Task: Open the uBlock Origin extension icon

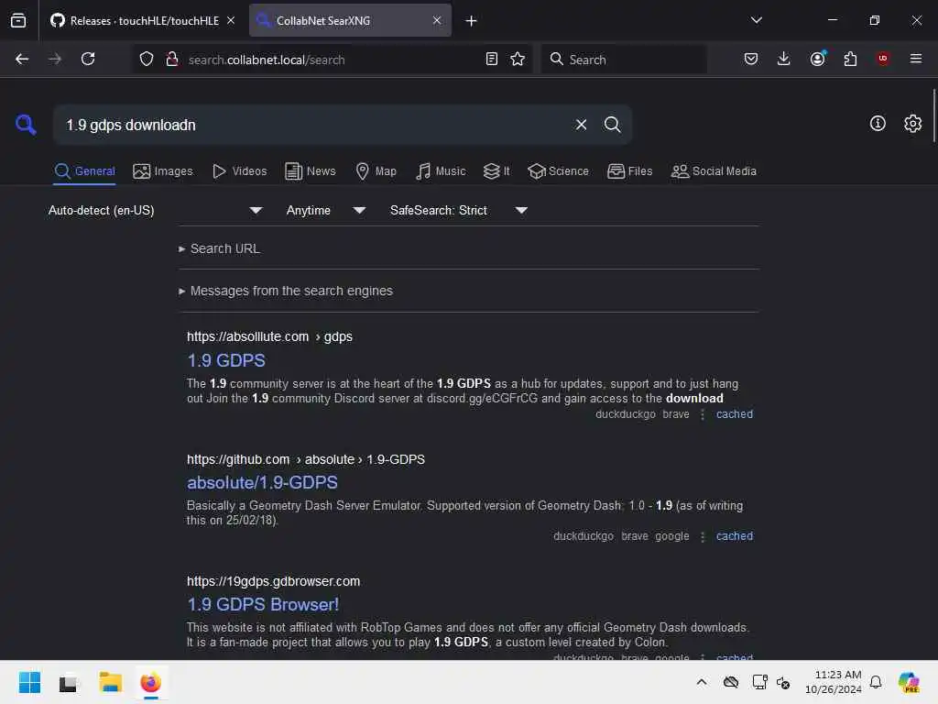Action: [x=883, y=59]
